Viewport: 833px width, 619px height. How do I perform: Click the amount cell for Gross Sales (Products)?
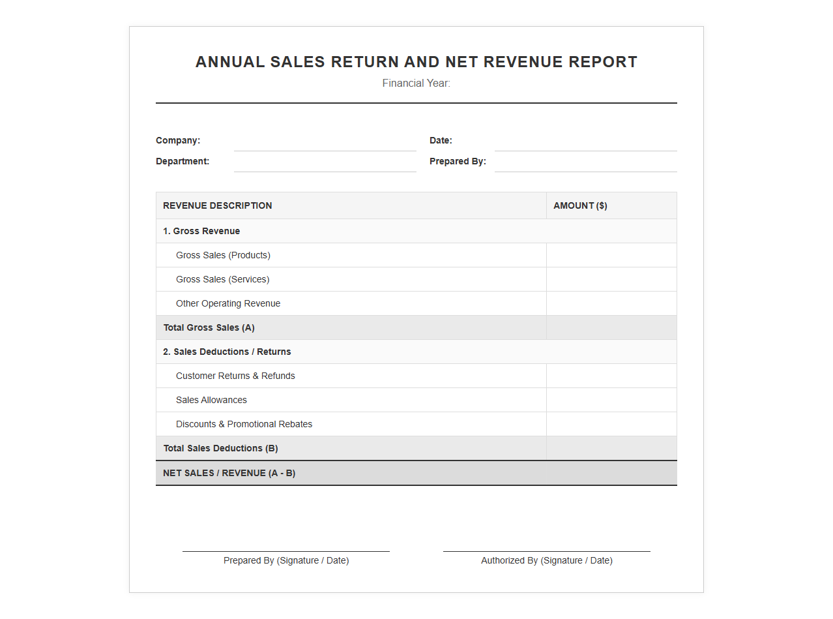tap(611, 255)
